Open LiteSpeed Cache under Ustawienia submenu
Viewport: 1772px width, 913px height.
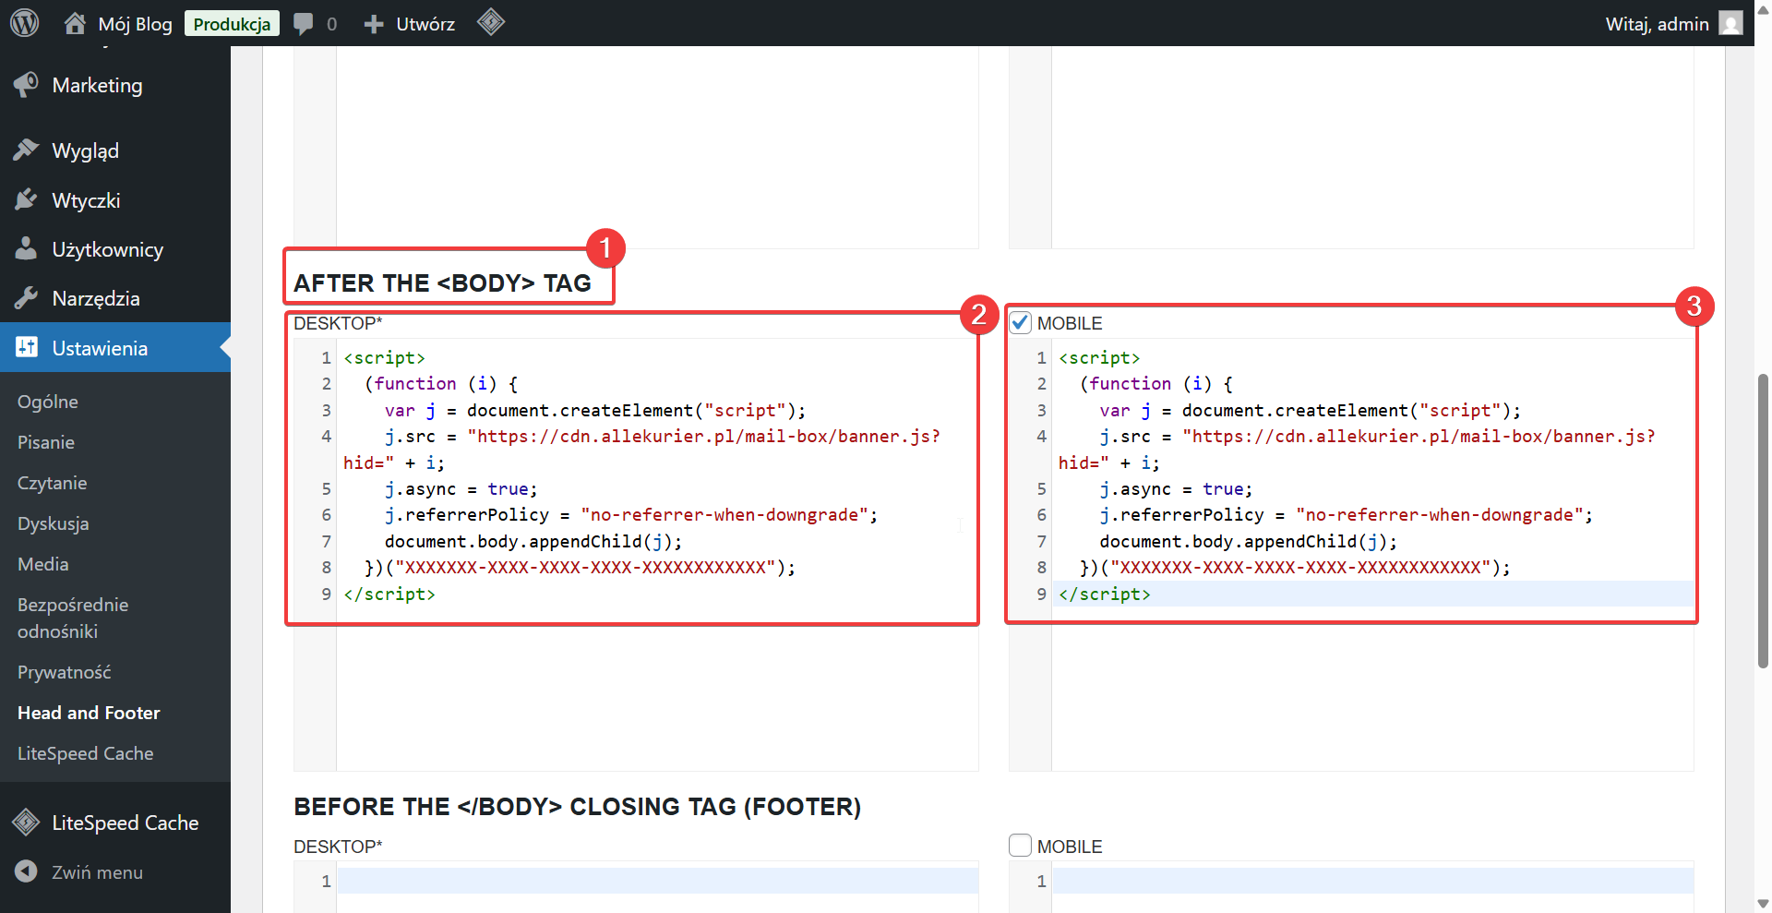tap(86, 753)
